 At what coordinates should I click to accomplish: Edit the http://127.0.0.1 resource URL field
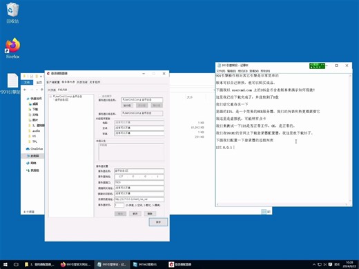pyautogui.click(x=139, y=199)
